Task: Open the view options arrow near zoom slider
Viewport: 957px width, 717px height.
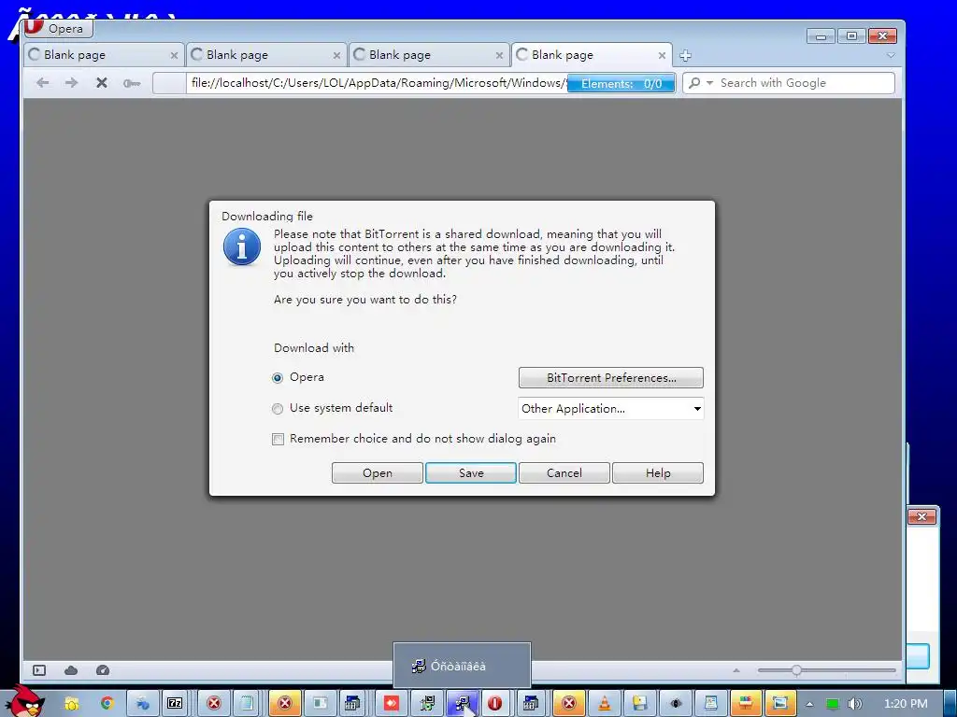Action: click(736, 670)
